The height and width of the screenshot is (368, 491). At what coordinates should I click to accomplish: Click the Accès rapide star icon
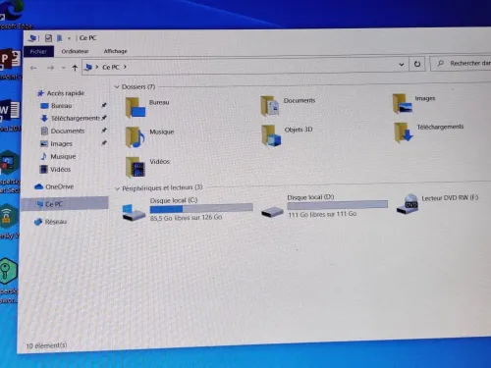pyautogui.click(x=40, y=93)
